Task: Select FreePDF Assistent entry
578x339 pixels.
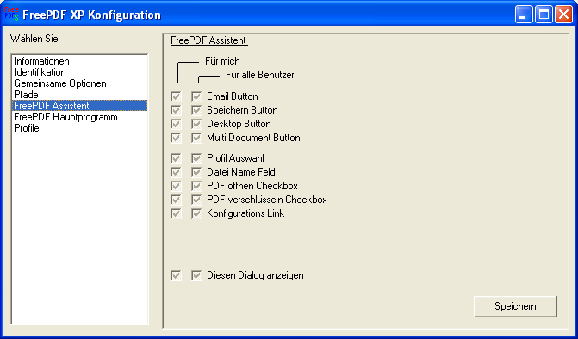Action: (79, 106)
